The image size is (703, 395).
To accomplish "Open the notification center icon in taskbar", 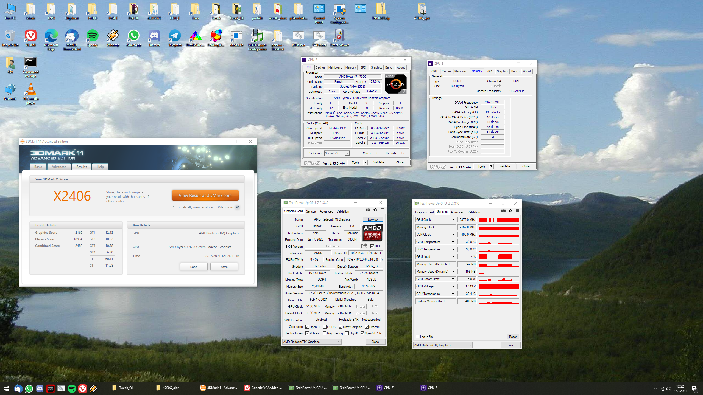I will pyautogui.click(x=694, y=388).
